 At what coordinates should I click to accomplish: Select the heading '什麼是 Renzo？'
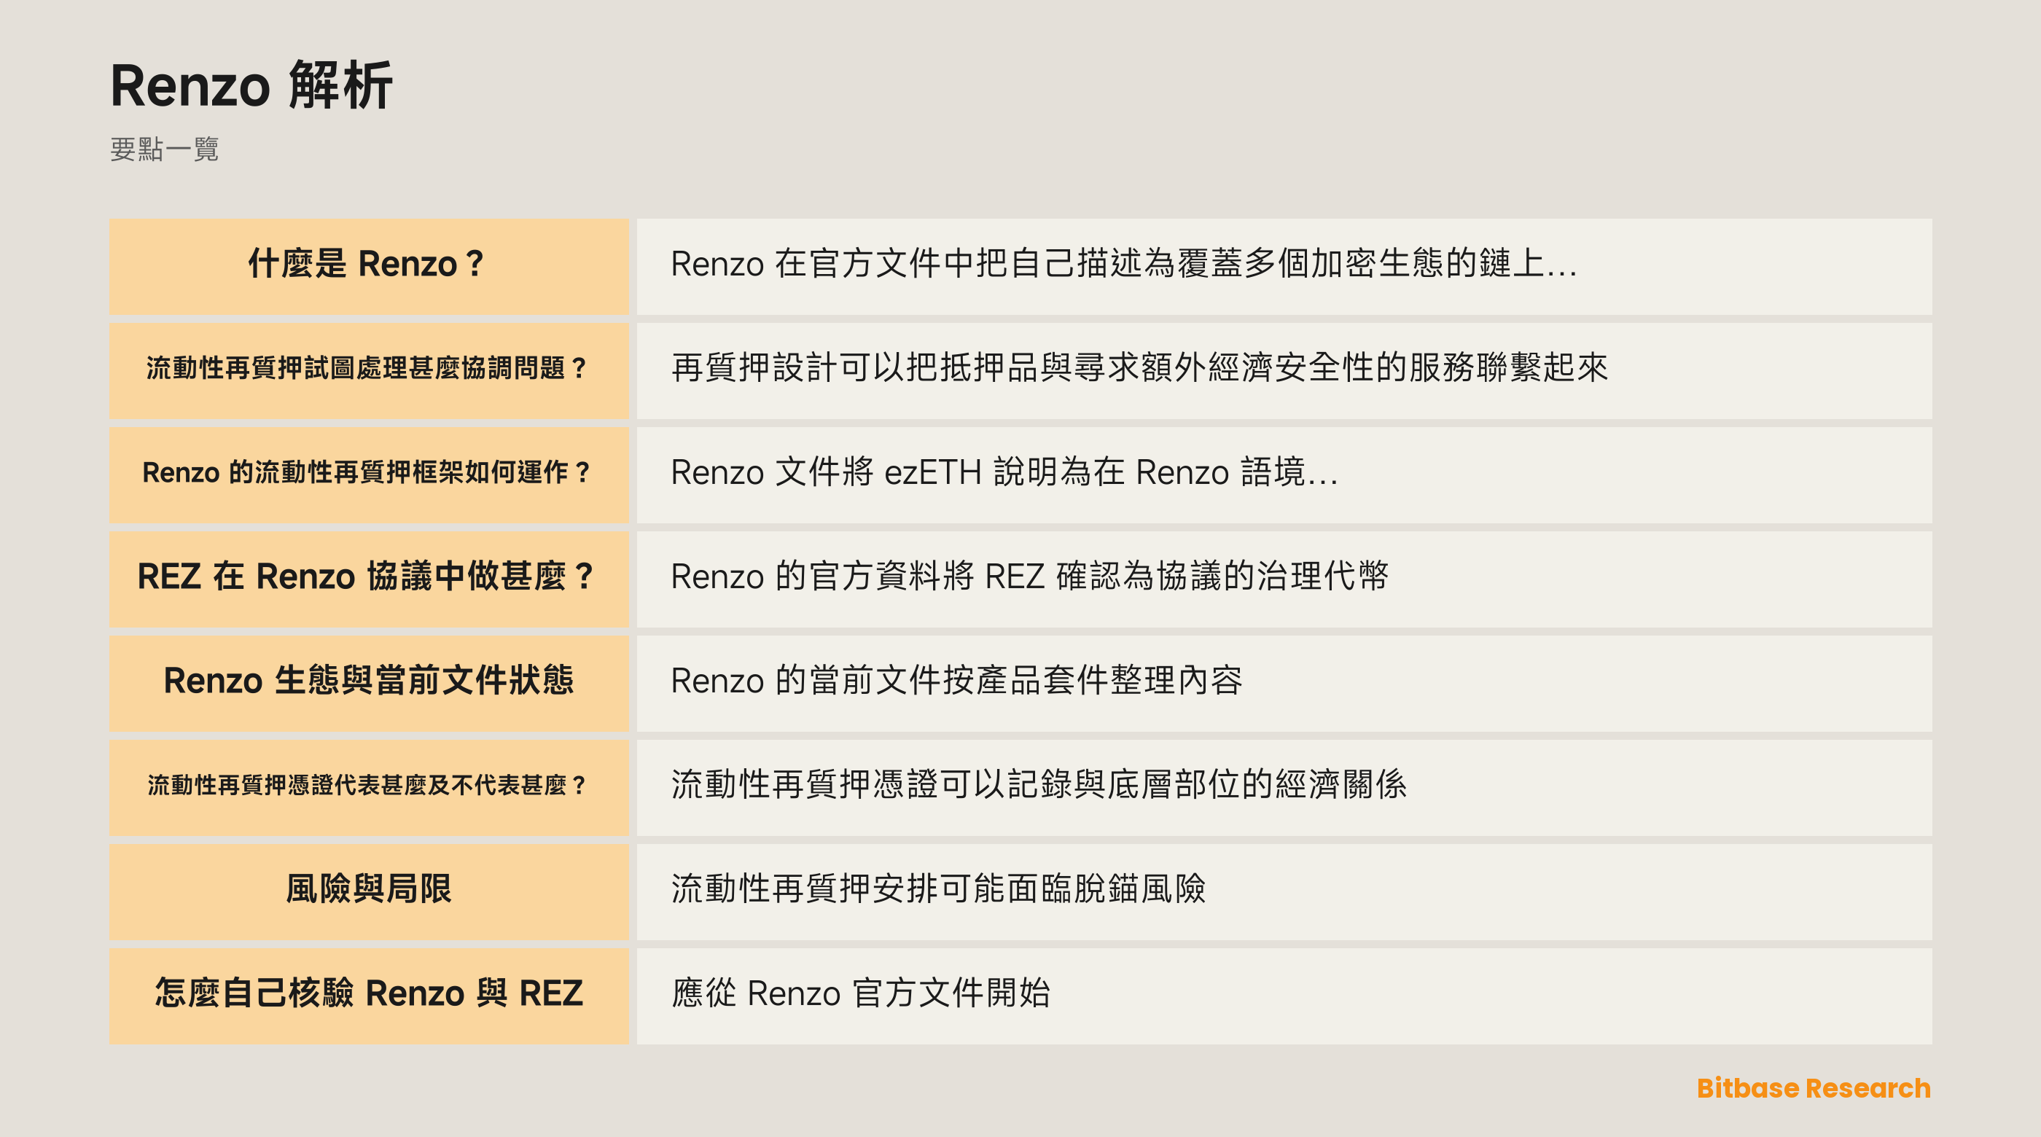367,264
